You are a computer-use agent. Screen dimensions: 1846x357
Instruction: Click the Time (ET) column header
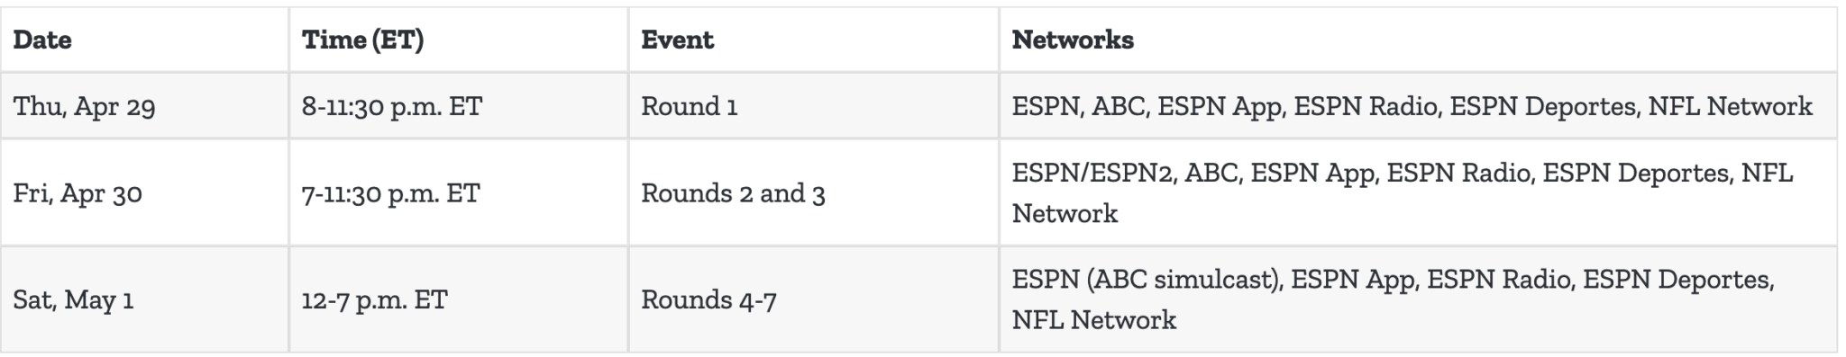(x=459, y=40)
